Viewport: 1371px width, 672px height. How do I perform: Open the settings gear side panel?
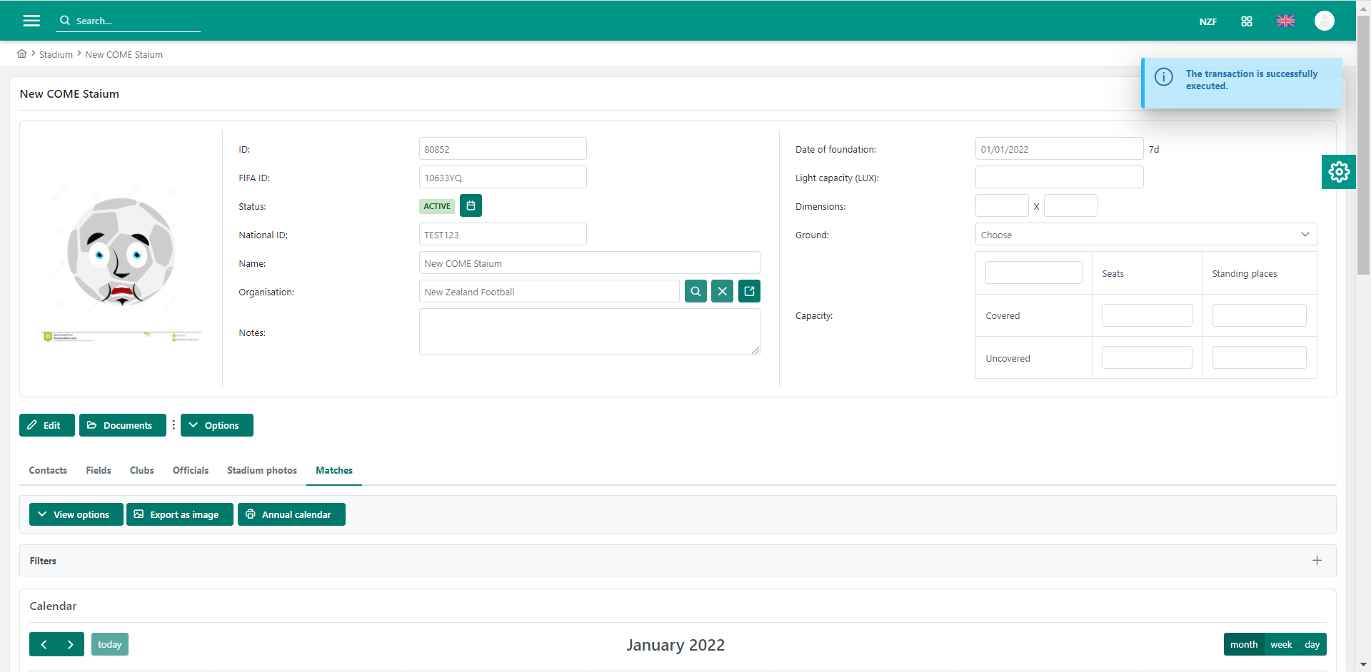click(1338, 172)
